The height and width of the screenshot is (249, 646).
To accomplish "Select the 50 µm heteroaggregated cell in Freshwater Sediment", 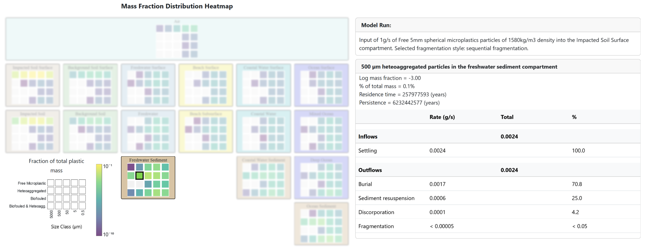I will (x=148, y=175).
